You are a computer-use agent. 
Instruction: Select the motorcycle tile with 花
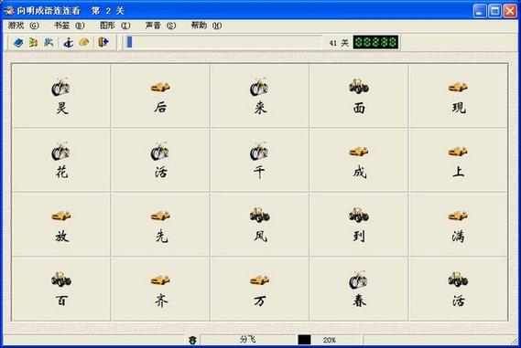tap(61, 160)
